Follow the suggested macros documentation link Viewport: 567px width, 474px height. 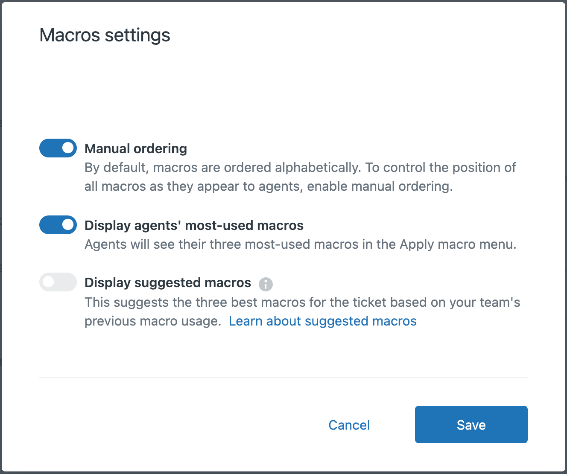click(323, 321)
